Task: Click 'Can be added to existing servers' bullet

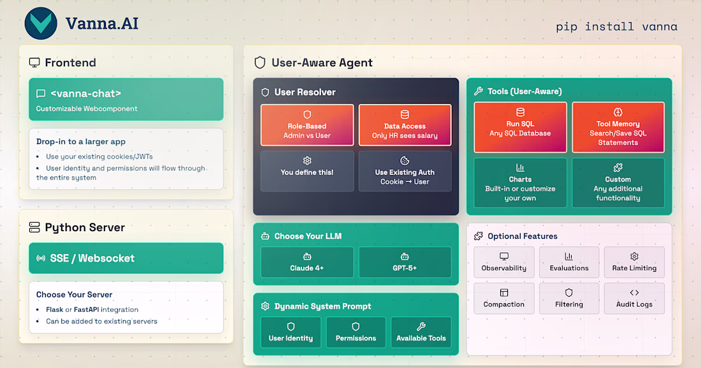Action: [101, 321]
